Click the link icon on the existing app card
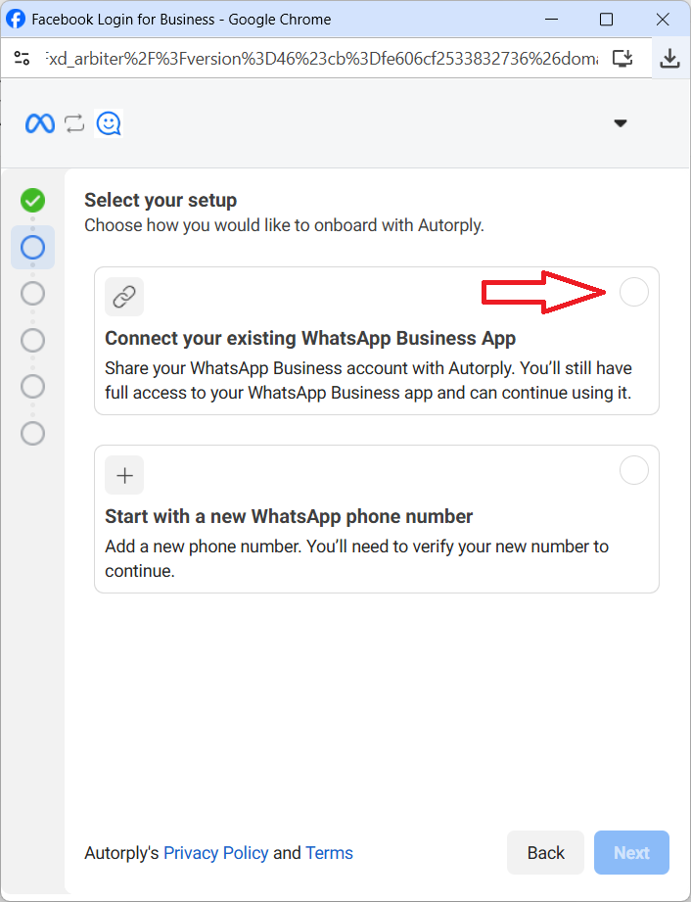Viewport: 691px width, 902px height. 124,297
